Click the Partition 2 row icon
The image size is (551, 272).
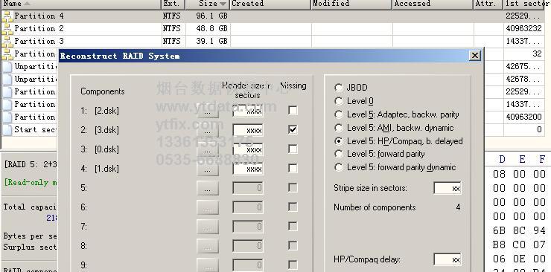[x=7, y=29]
